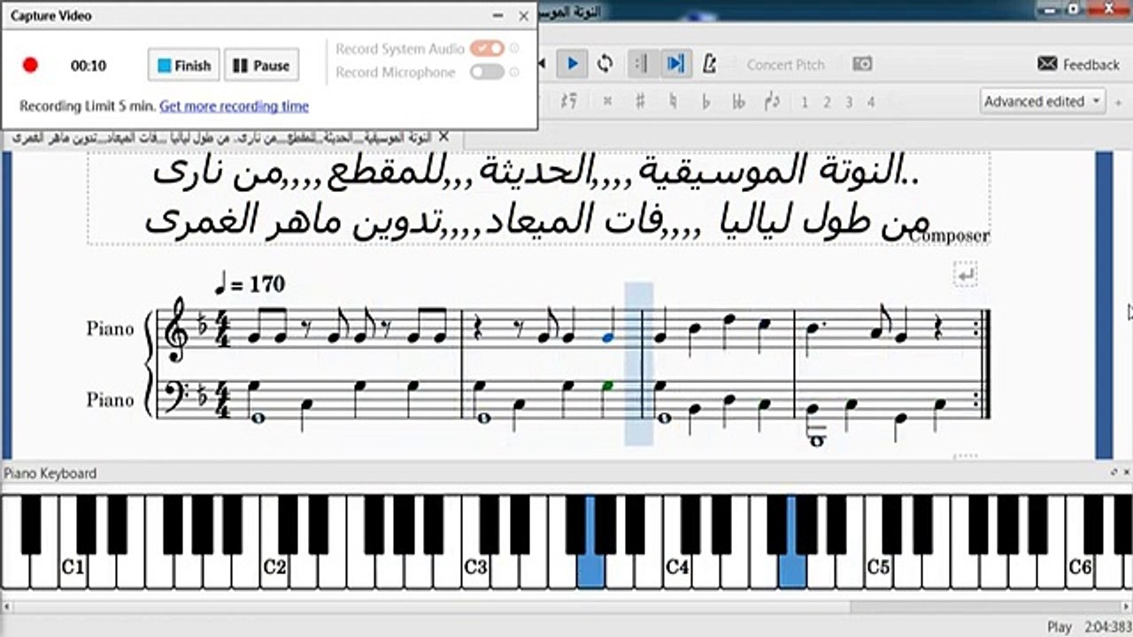Viewport: 1133px width, 637px height.
Task: Click the piano keyboard horizontal scrollbar
Action: [566, 607]
